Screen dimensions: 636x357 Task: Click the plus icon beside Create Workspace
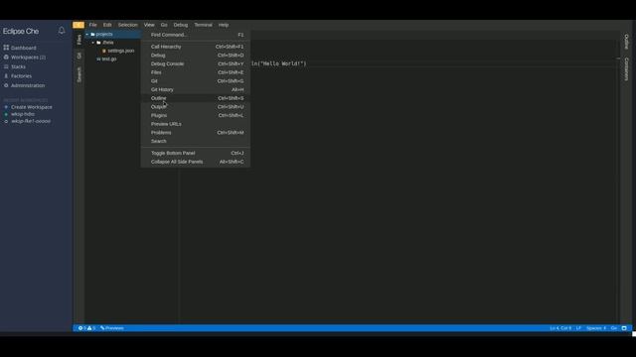tap(6, 107)
